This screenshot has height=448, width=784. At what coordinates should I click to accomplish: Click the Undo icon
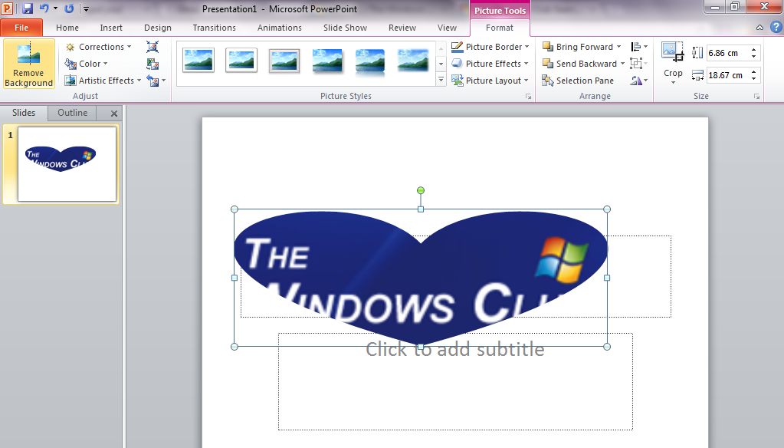(44, 8)
